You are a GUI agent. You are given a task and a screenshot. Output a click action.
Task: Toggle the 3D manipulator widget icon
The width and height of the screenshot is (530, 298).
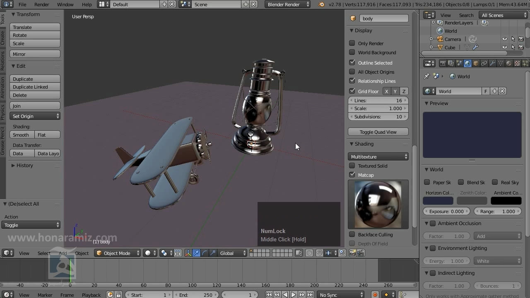click(x=188, y=253)
